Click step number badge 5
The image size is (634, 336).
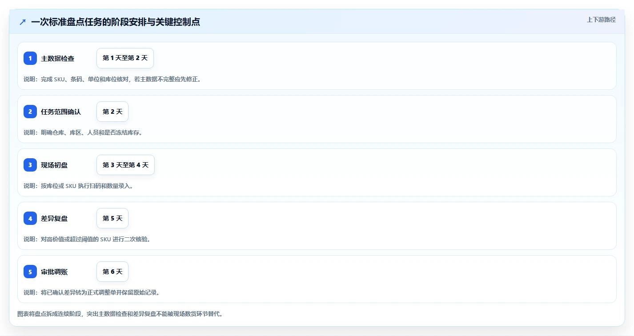tap(30, 272)
